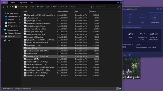
Task: Go up one folder level
Action: click(x=13, y=7)
